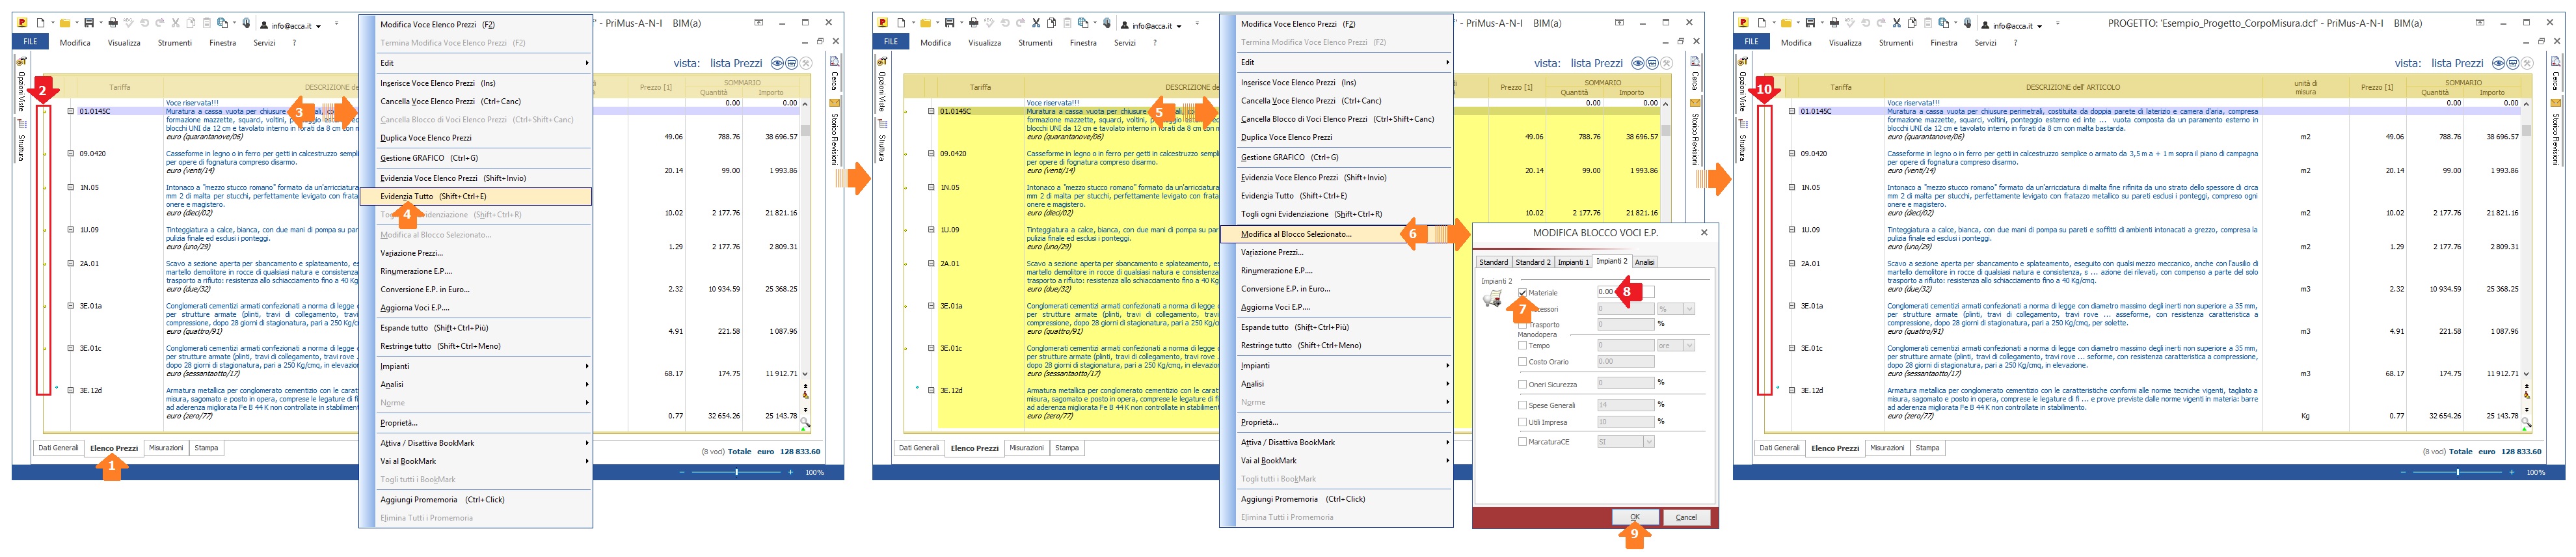The image size is (2576, 557).
Task: Switch to Impianti 1 tab in dialog
Action: point(1574,262)
